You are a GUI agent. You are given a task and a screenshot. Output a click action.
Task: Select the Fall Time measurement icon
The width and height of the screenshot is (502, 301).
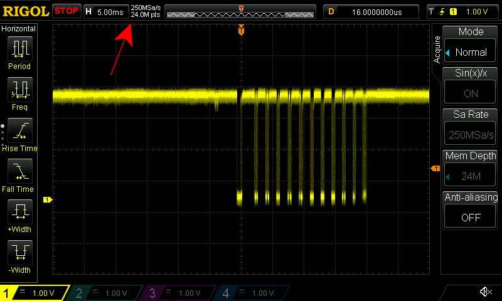[x=20, y=171]
